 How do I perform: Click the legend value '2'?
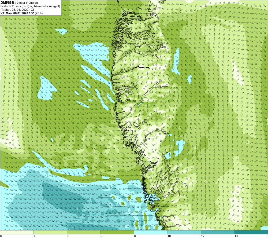click(x=34, y=236)
